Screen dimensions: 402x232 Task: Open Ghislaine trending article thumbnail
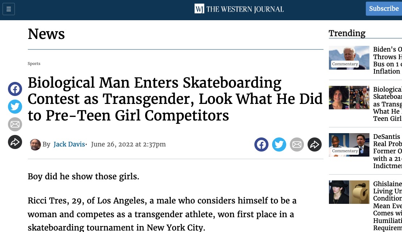coord(349,192)
